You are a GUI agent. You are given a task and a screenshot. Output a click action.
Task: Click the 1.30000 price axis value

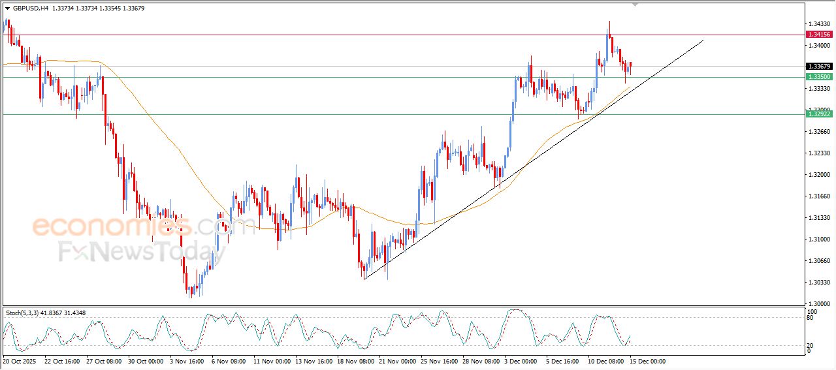(818, 303)
